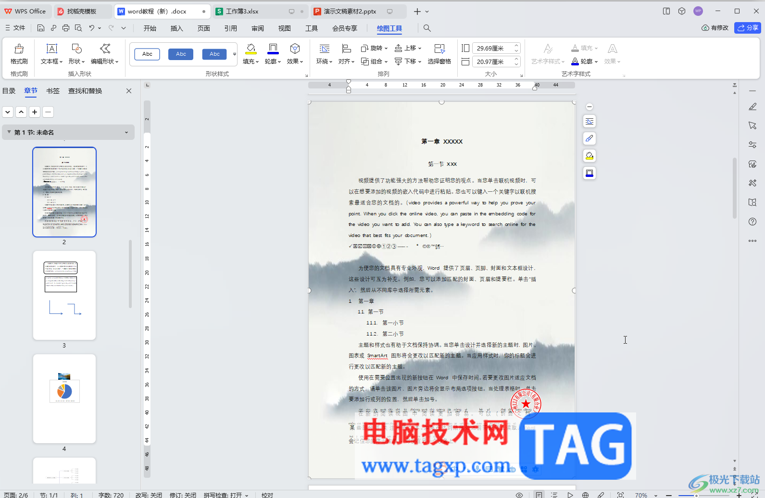Click the shape Outline (轮廓) blue color button
This screenshot has width=765, height=498.
coord(273,49)
